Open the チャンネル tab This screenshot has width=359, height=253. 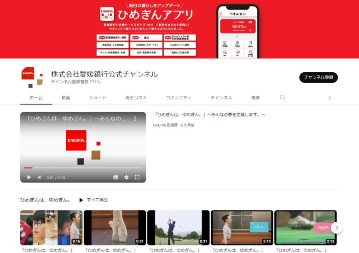pos(221,98)
